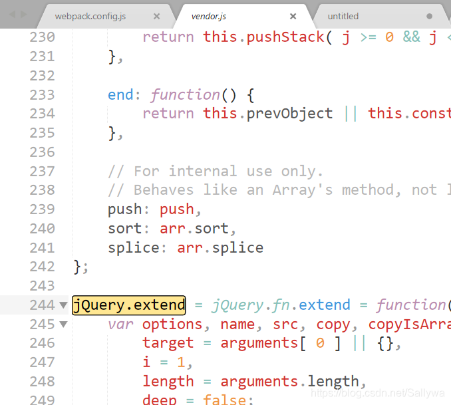Click the comment starting with 'Behaves like'
Viewport: 451px width, 405px height.
[279, 190]
